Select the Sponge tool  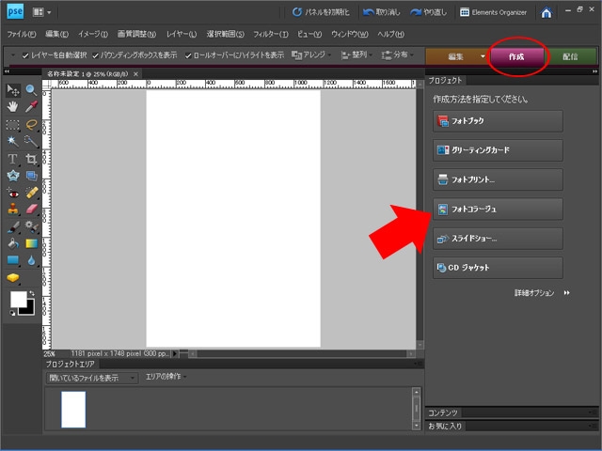[12, 278]
